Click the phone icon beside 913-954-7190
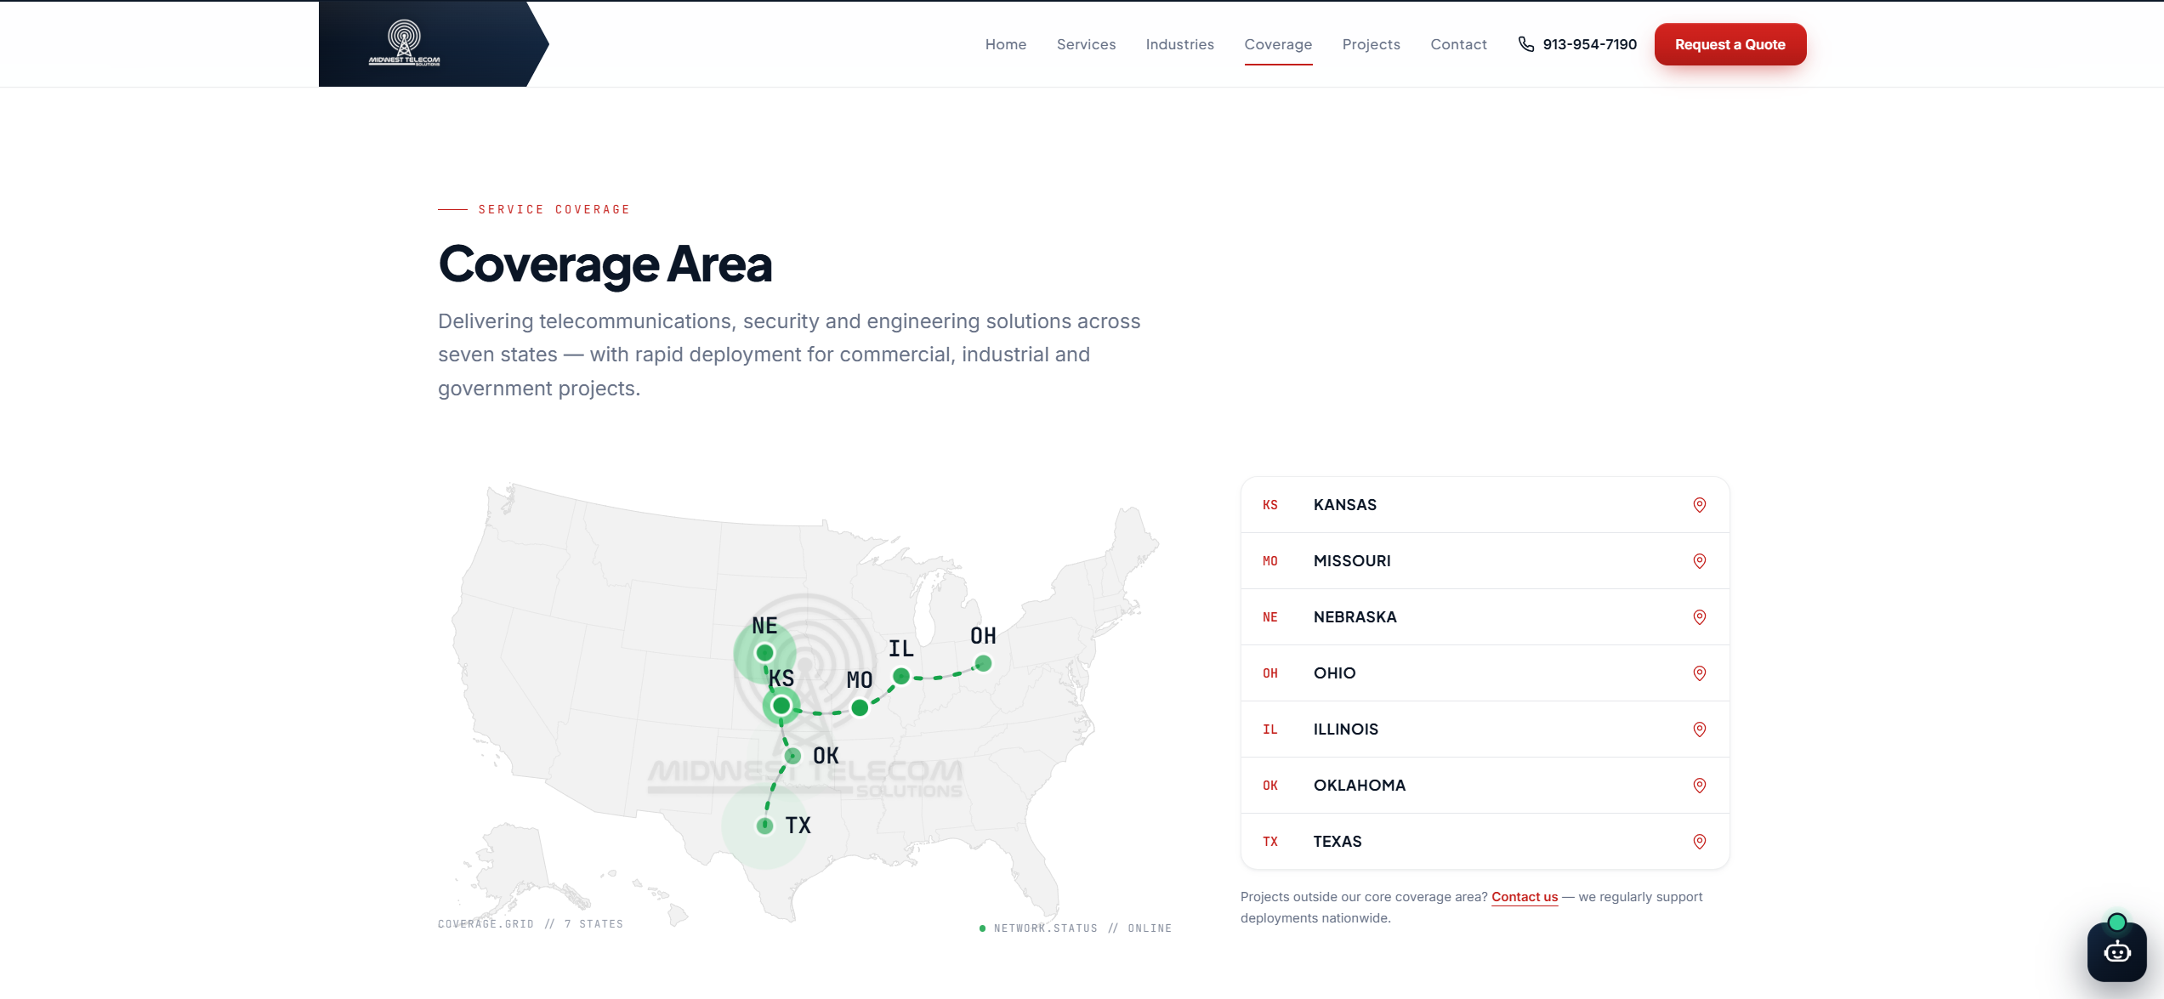This screenshot has height=999, width=2164. [1526, 44]
